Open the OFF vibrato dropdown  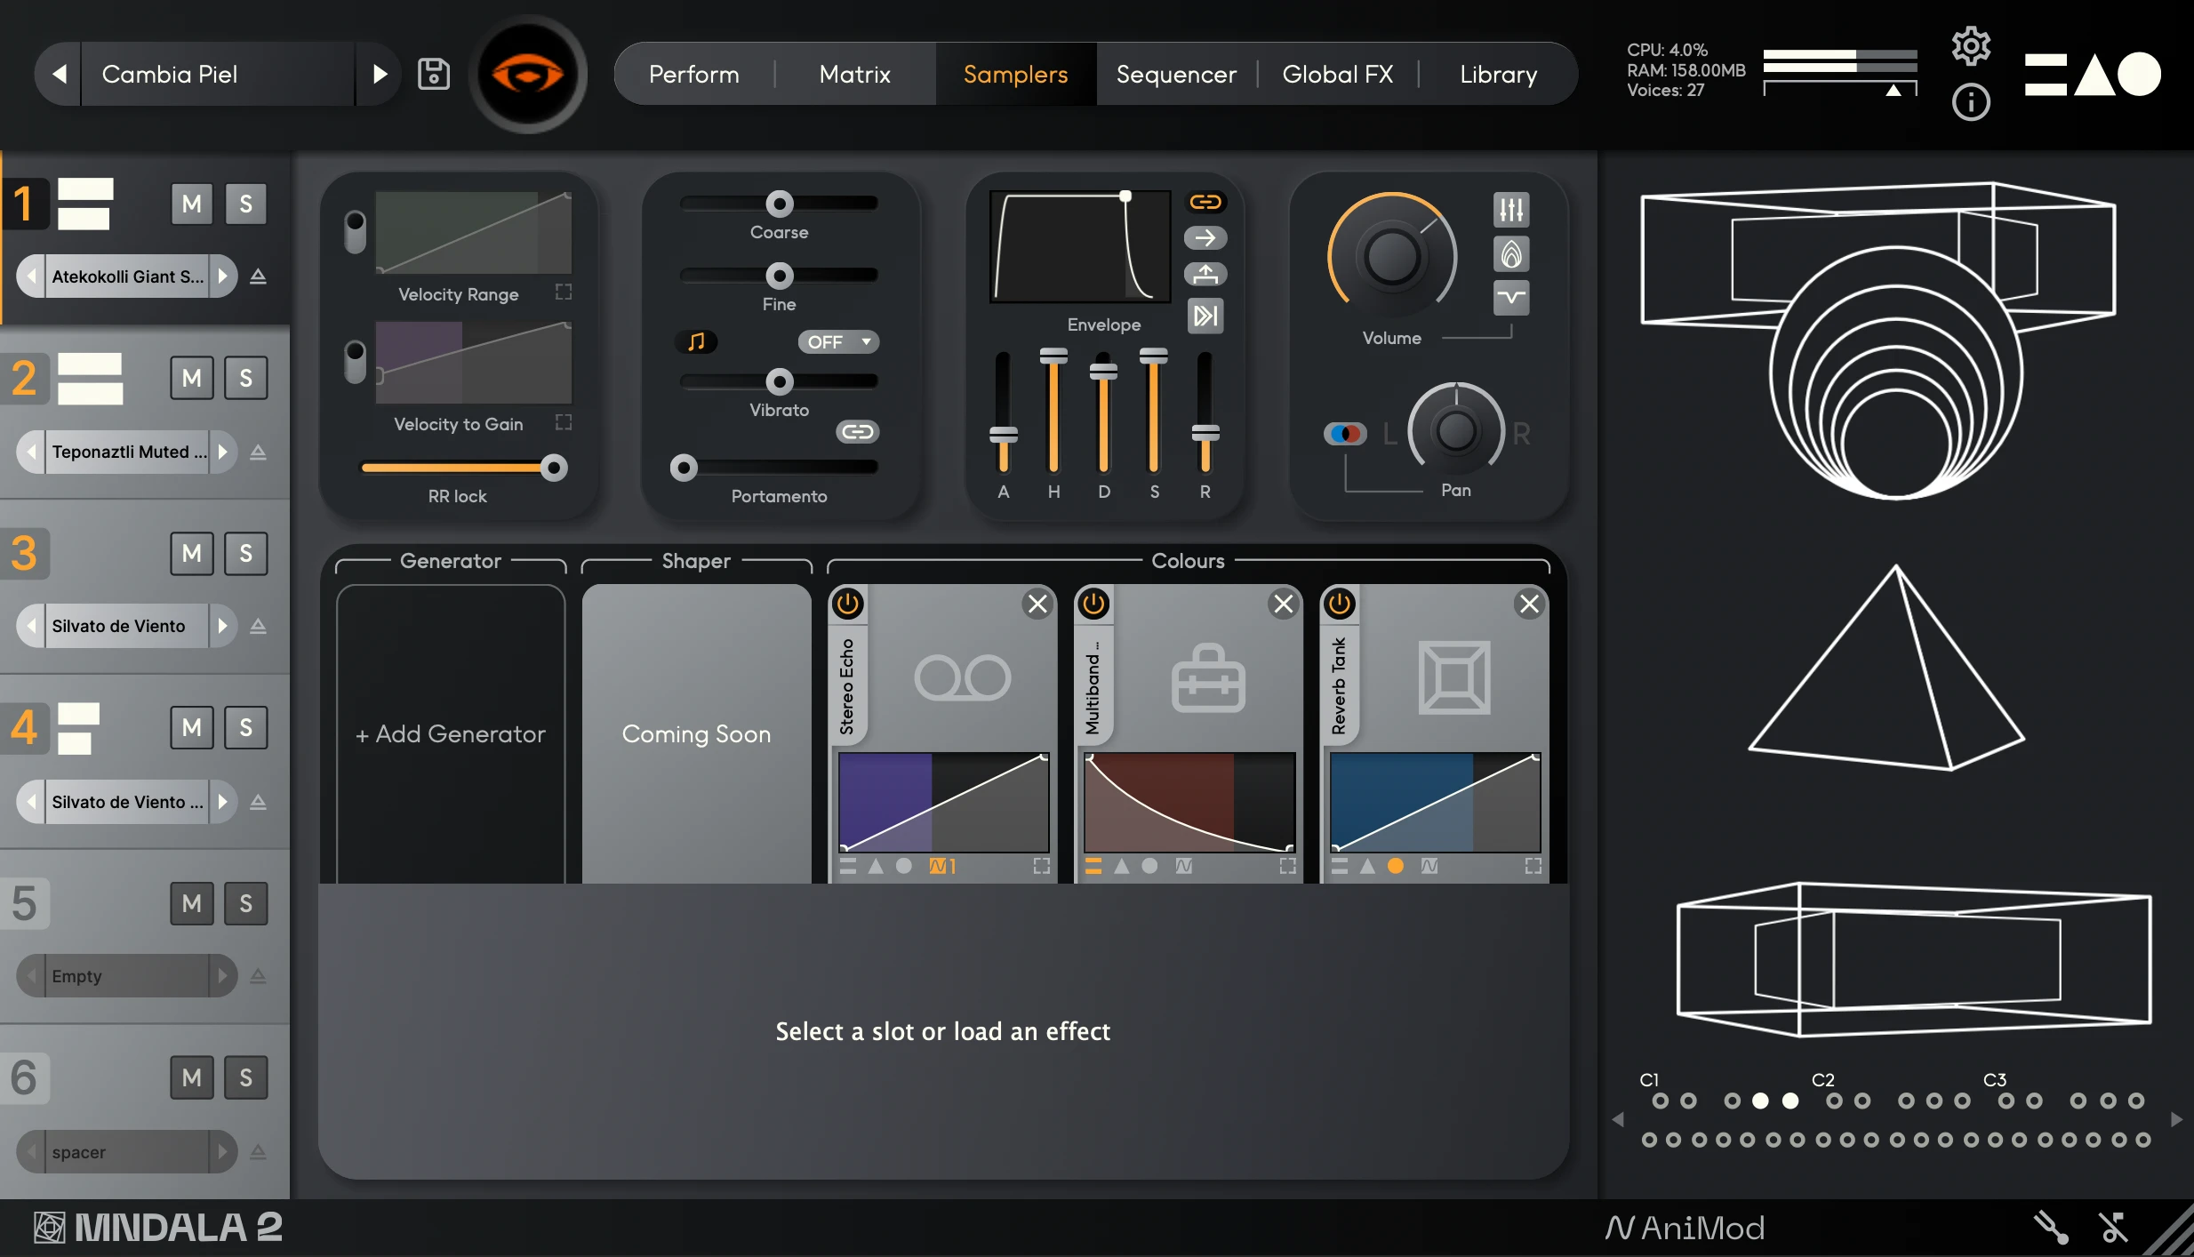pos(838,341)
